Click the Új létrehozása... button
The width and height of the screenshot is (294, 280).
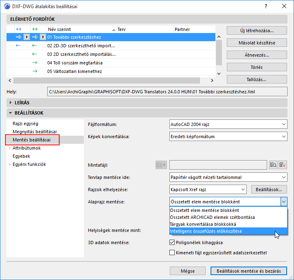pyautogui.click(x=257, y=31)
